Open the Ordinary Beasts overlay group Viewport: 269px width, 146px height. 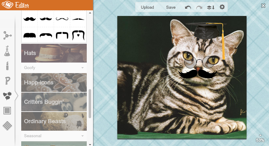tap(54, 121)
